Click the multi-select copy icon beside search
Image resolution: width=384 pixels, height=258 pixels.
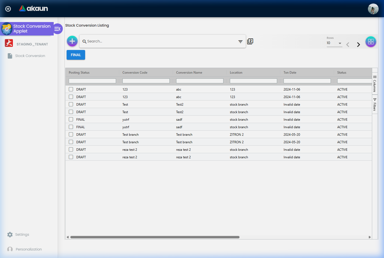250,41
